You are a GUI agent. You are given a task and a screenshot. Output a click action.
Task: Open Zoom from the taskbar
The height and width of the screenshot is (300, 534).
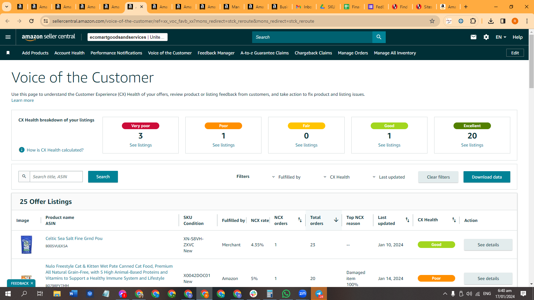[x=303, y=294]
